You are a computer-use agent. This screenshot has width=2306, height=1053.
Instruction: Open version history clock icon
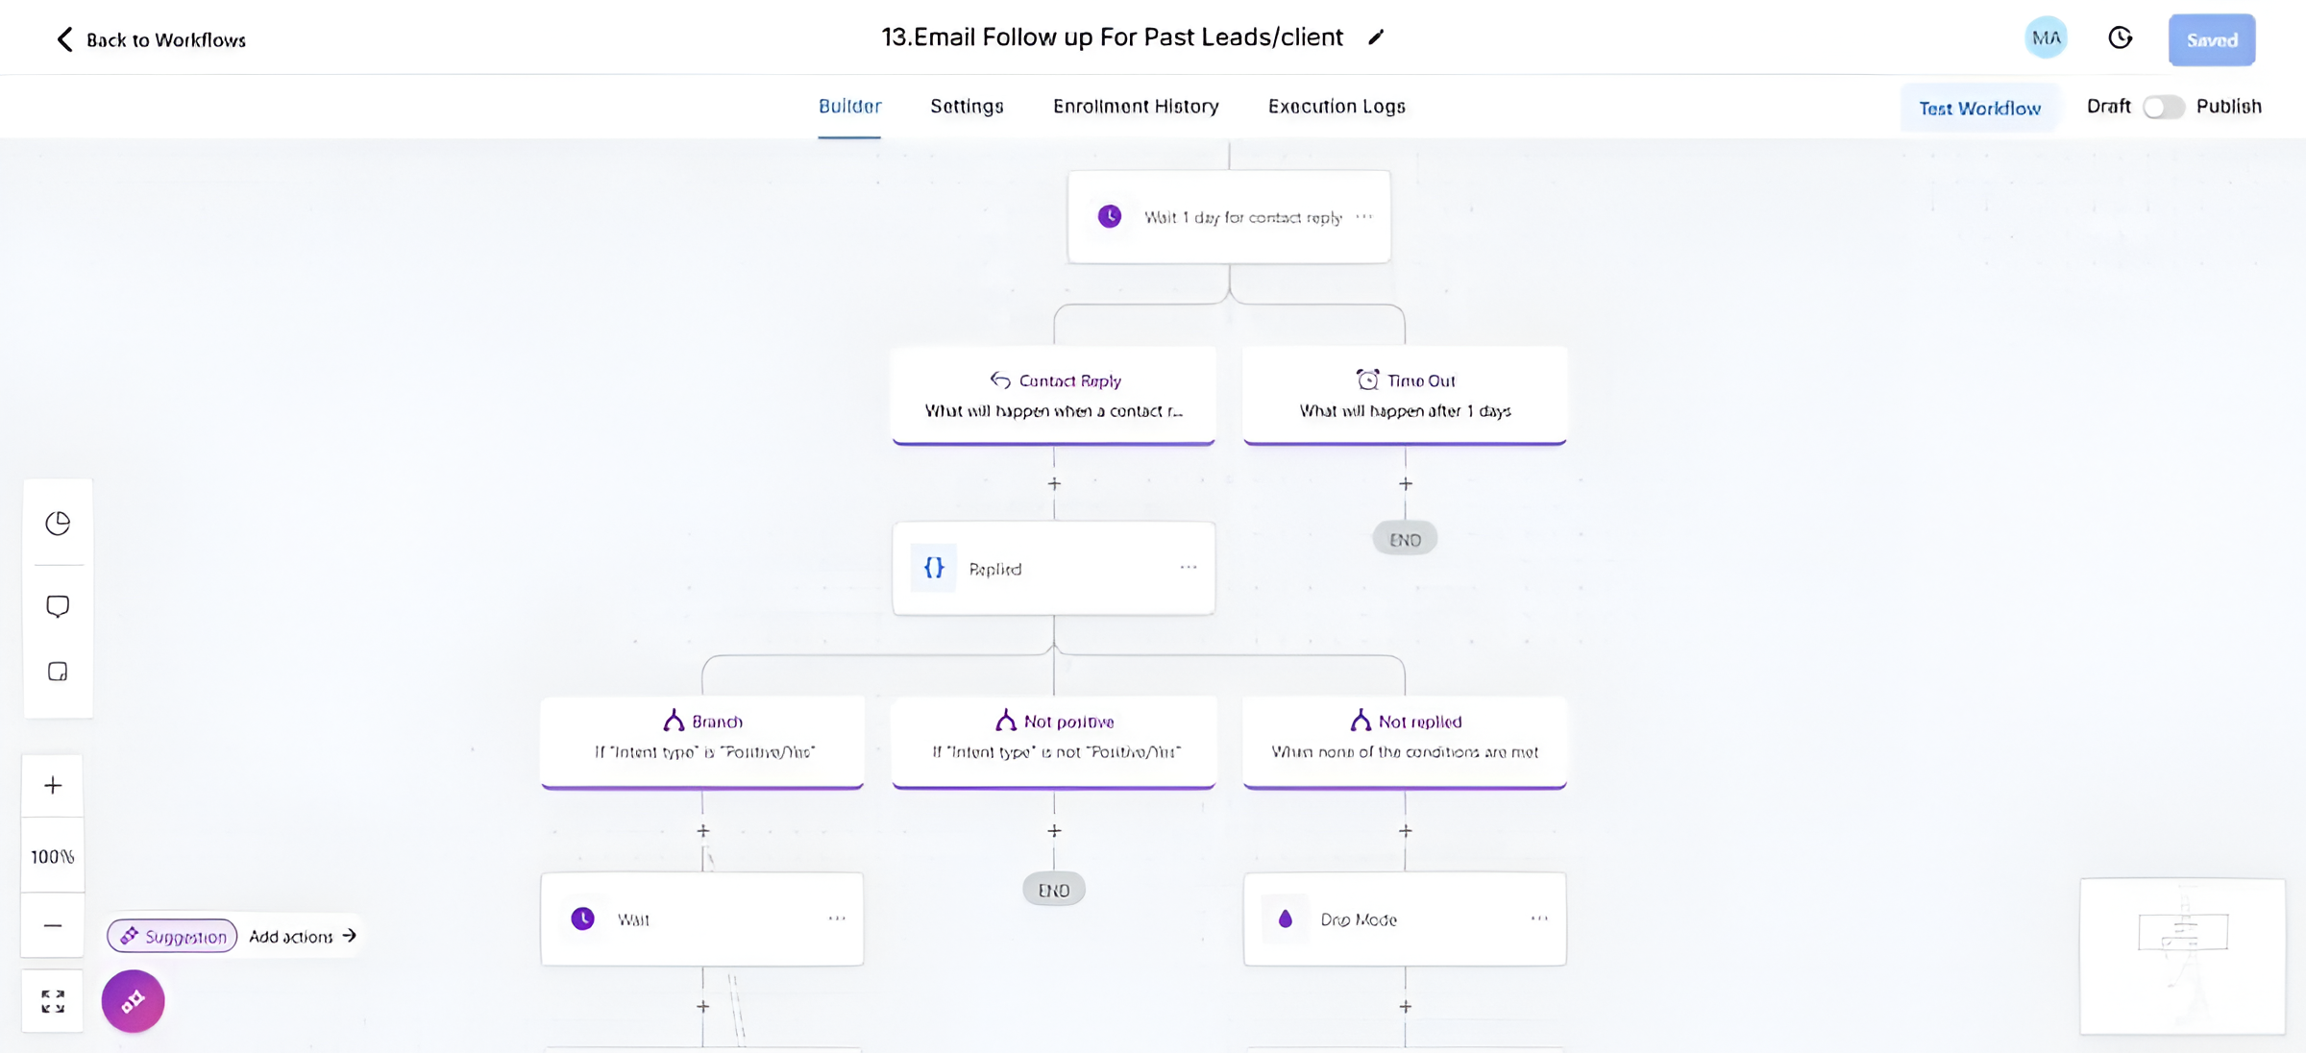click(2120, 38)
